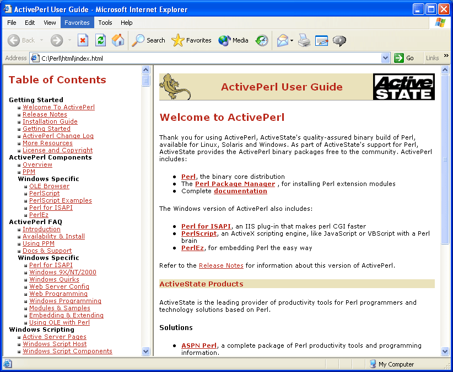This screenshot has height=372, width=453.
Task: Click the contents pane scroll down arrow
Action: tap(146, 352)
